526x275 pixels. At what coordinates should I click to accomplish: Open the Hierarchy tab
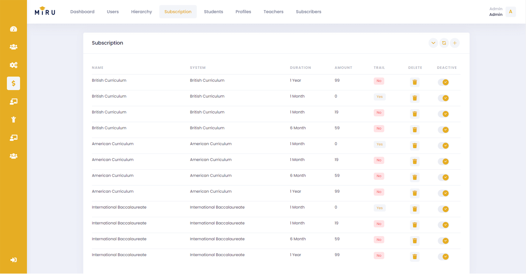(x=141, y=12)
